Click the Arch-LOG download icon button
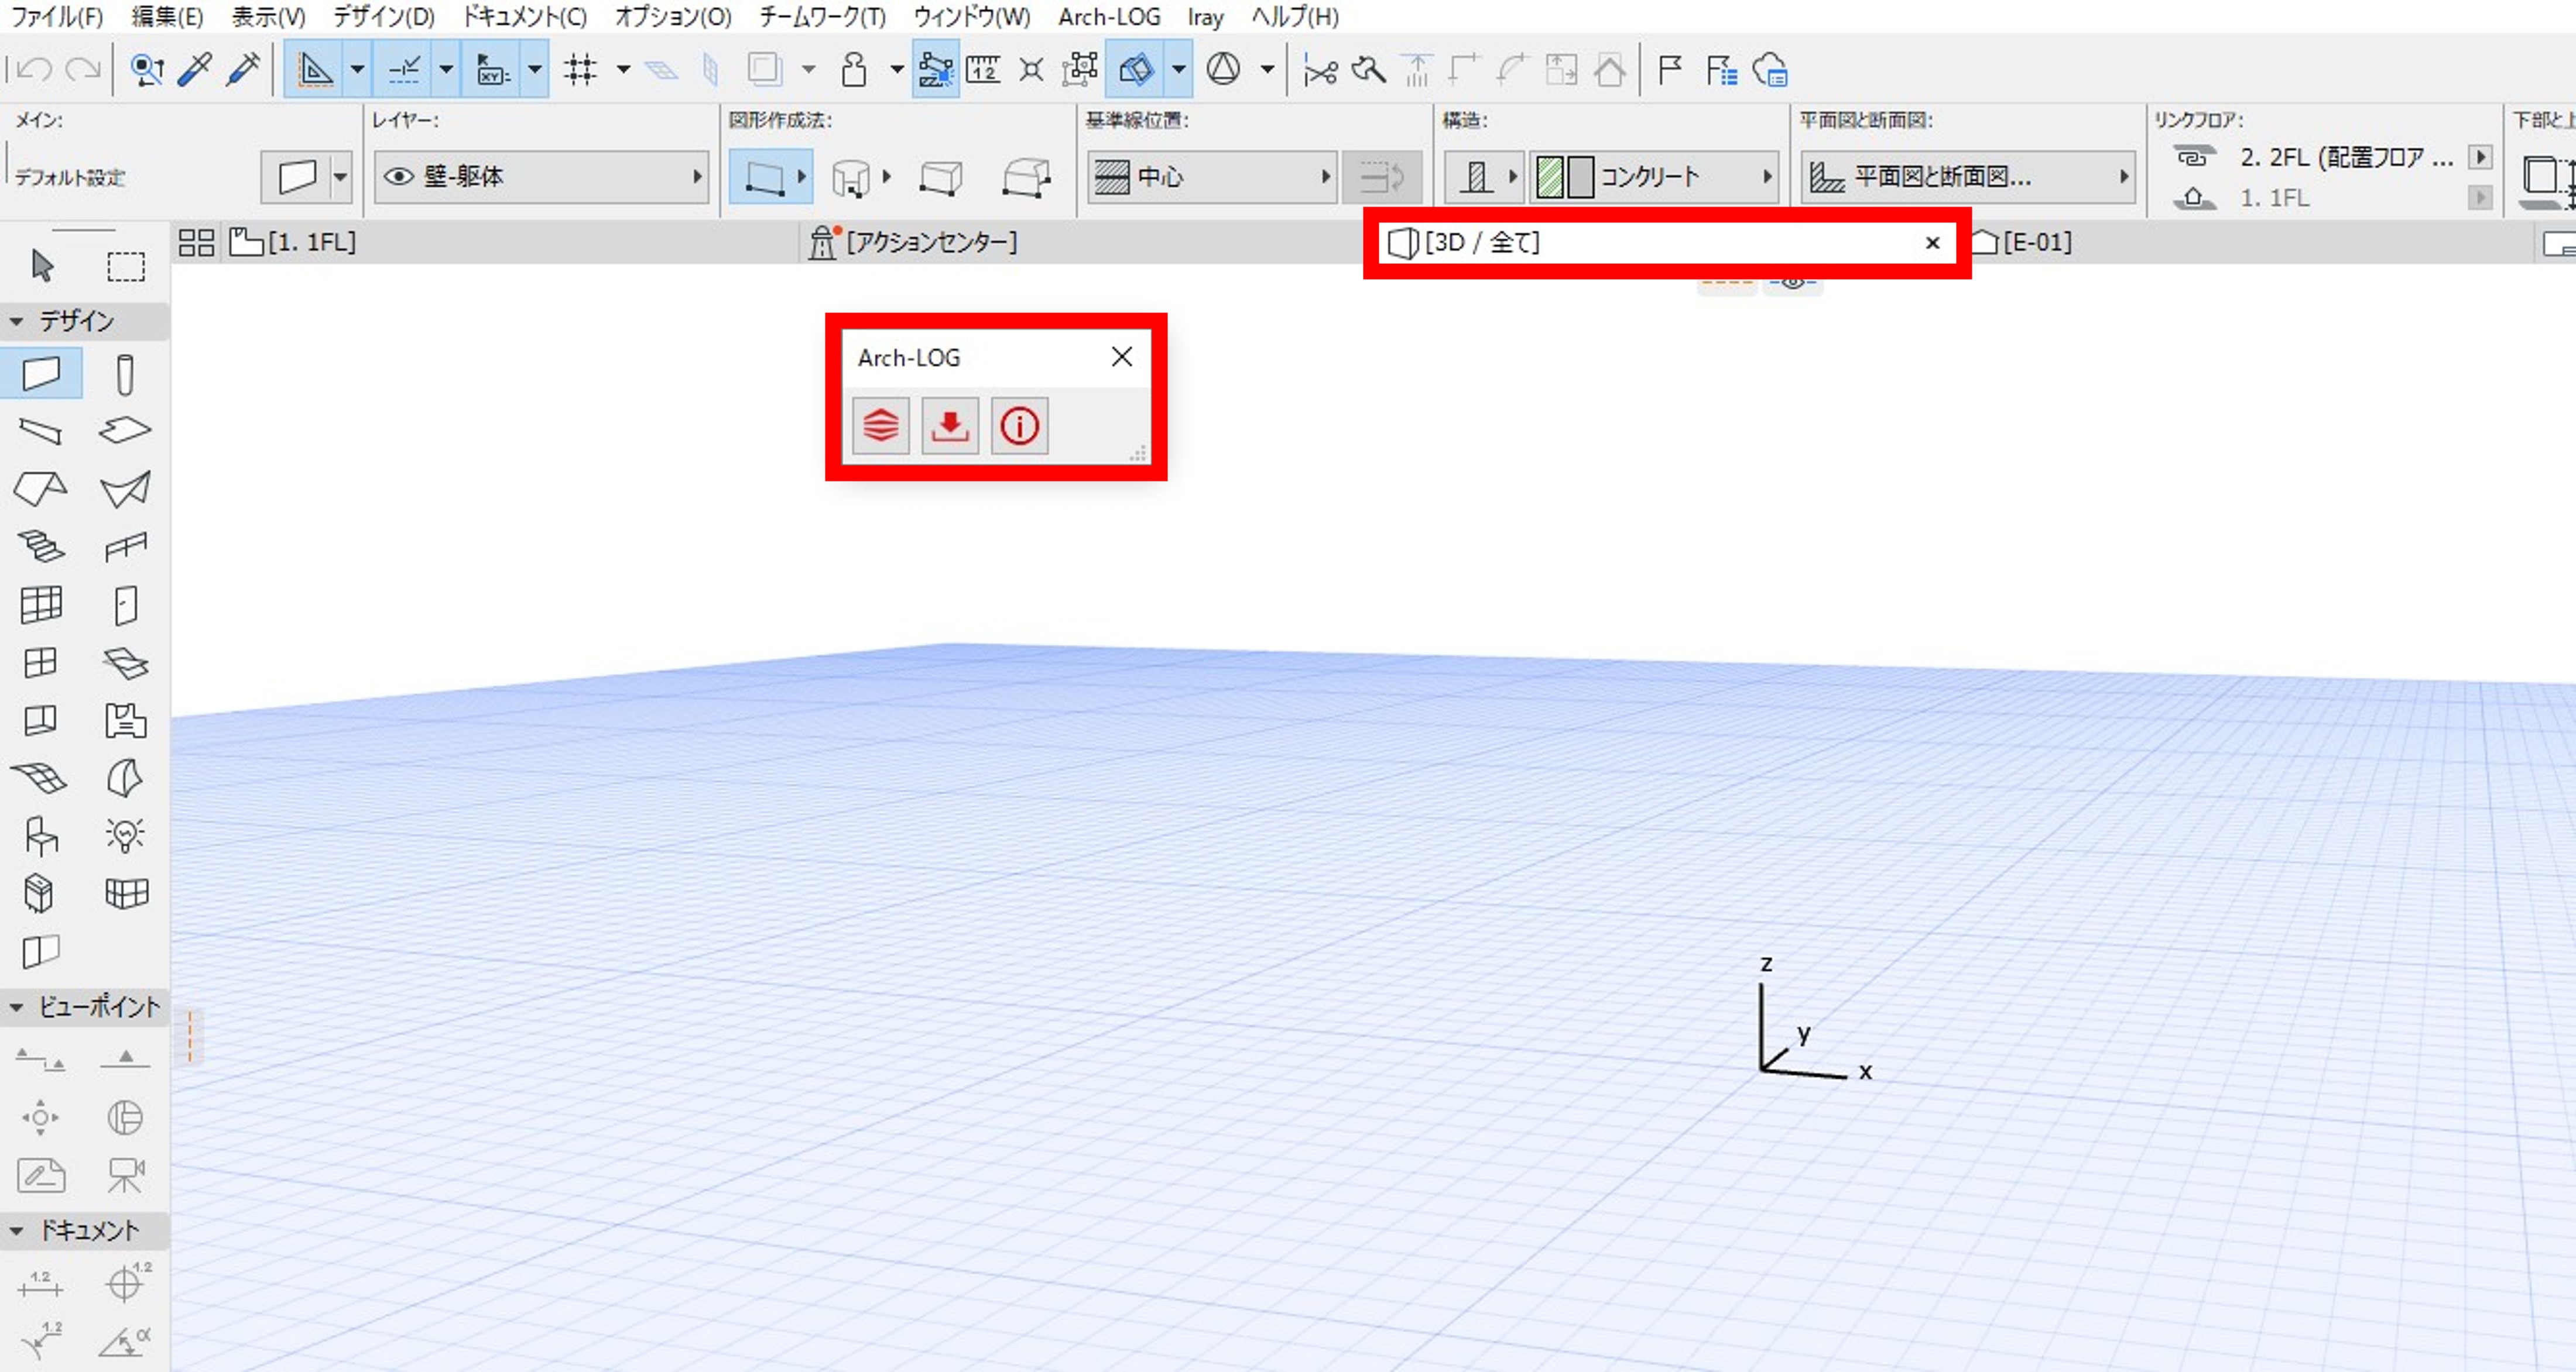This screenshot has width=2576, height=1372. coord(949,426)
